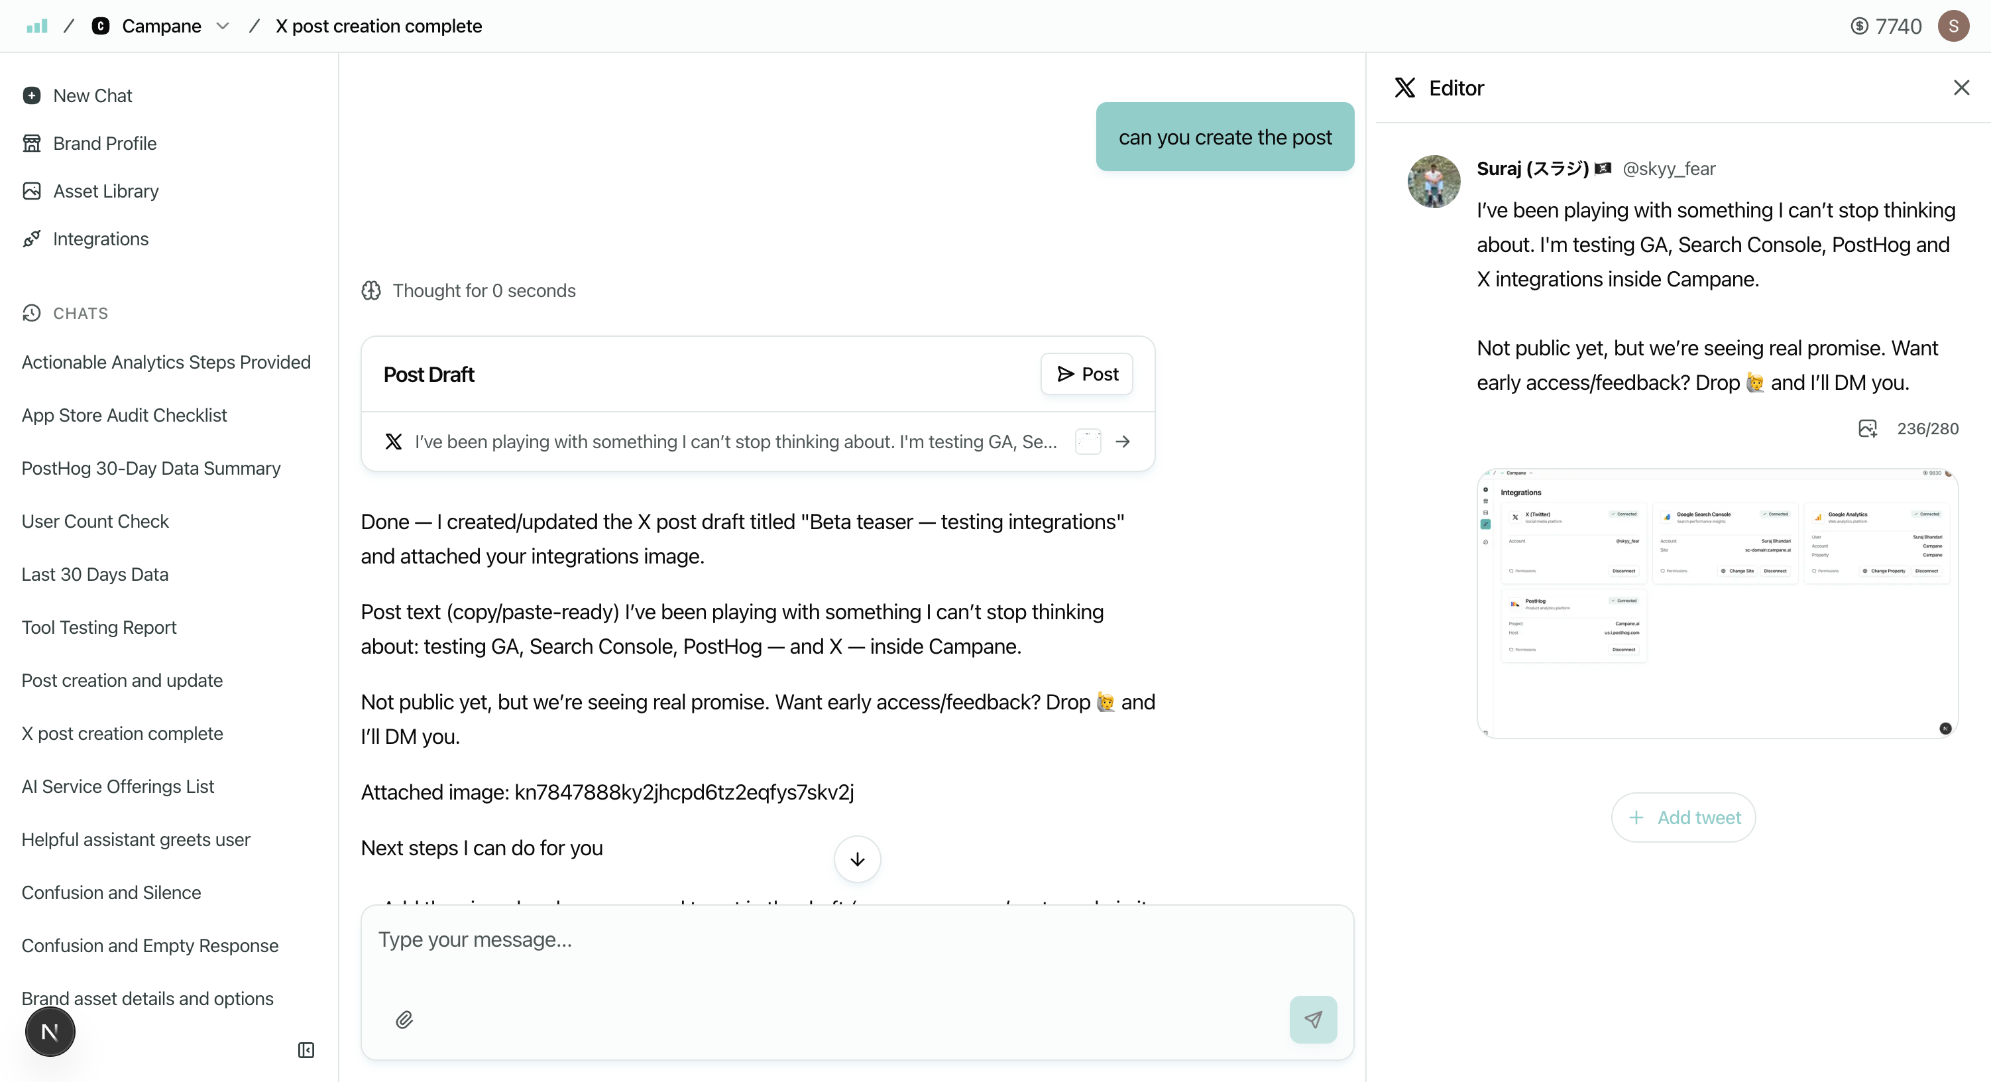
Task: Click the send message icon
Action: tap(1313, 1020)
